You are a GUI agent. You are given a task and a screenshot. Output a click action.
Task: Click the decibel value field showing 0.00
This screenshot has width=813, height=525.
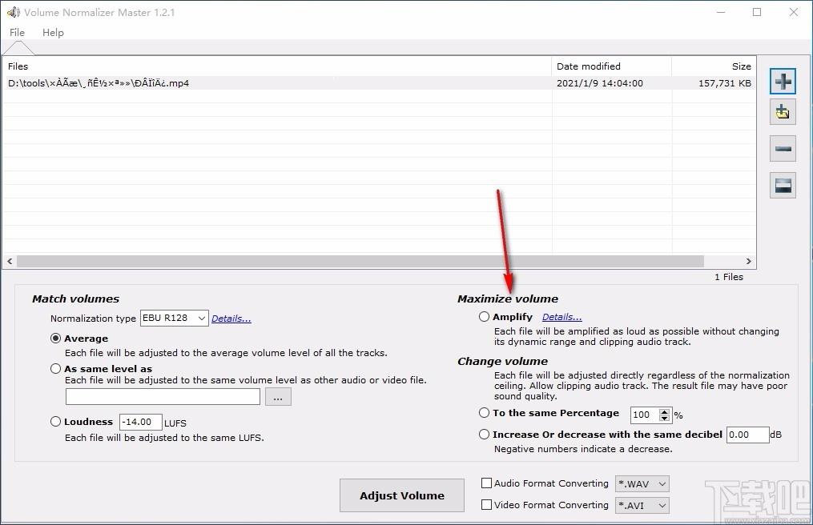click(x=747, y=435)
